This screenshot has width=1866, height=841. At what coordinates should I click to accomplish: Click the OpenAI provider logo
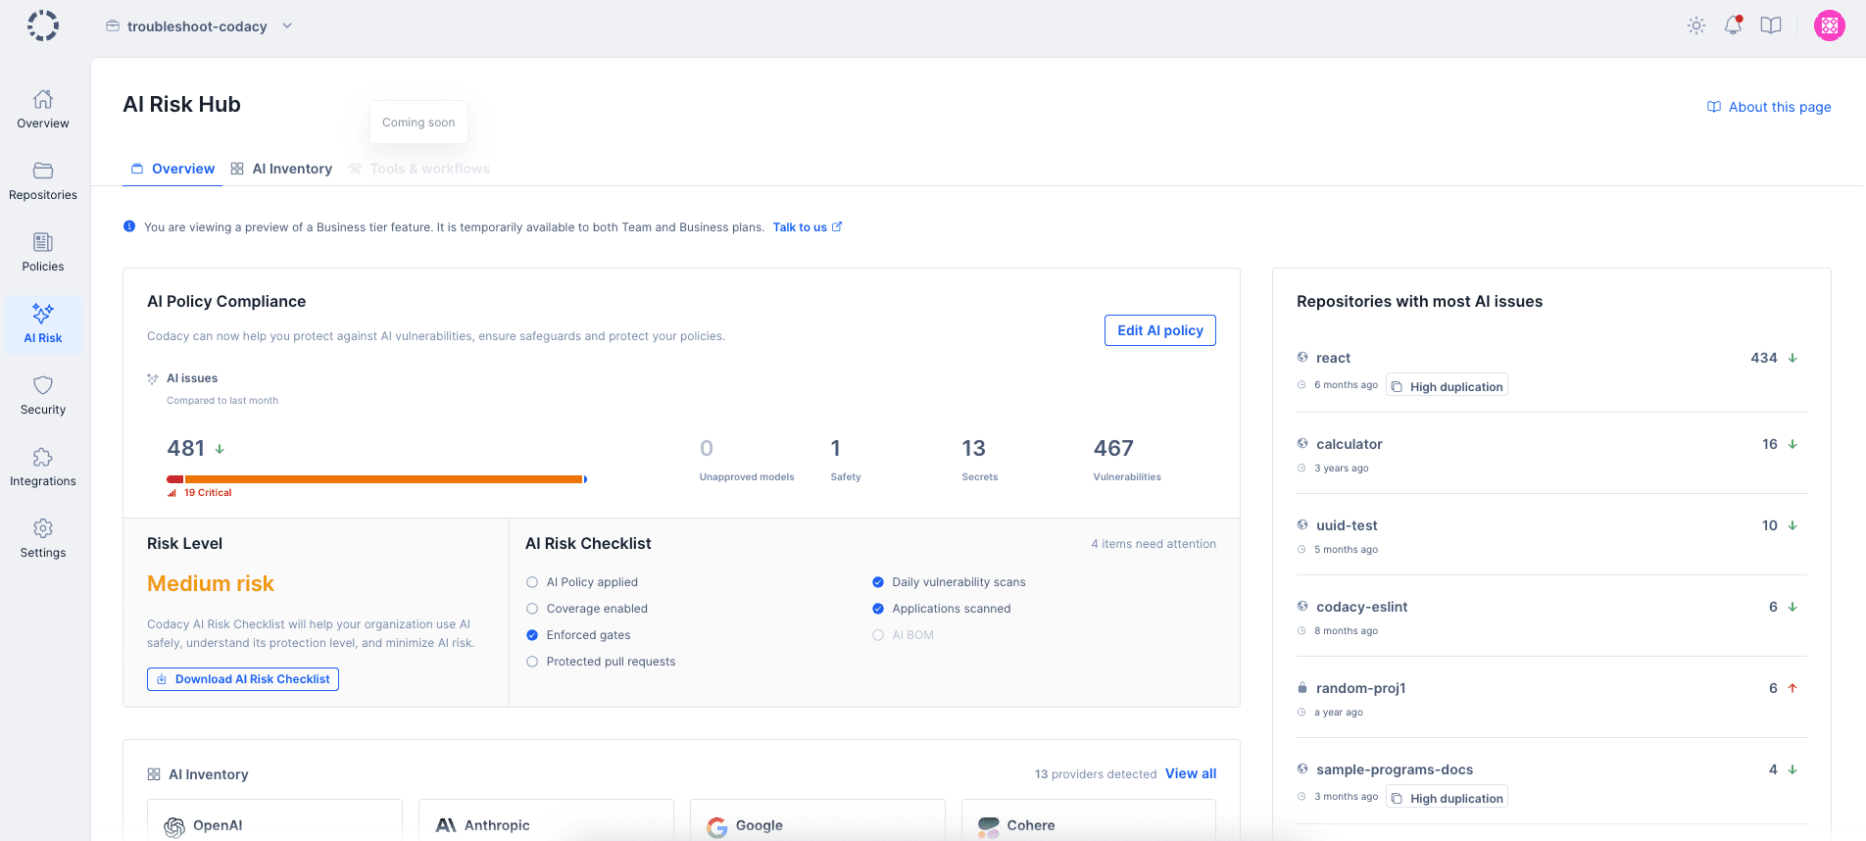174,826
